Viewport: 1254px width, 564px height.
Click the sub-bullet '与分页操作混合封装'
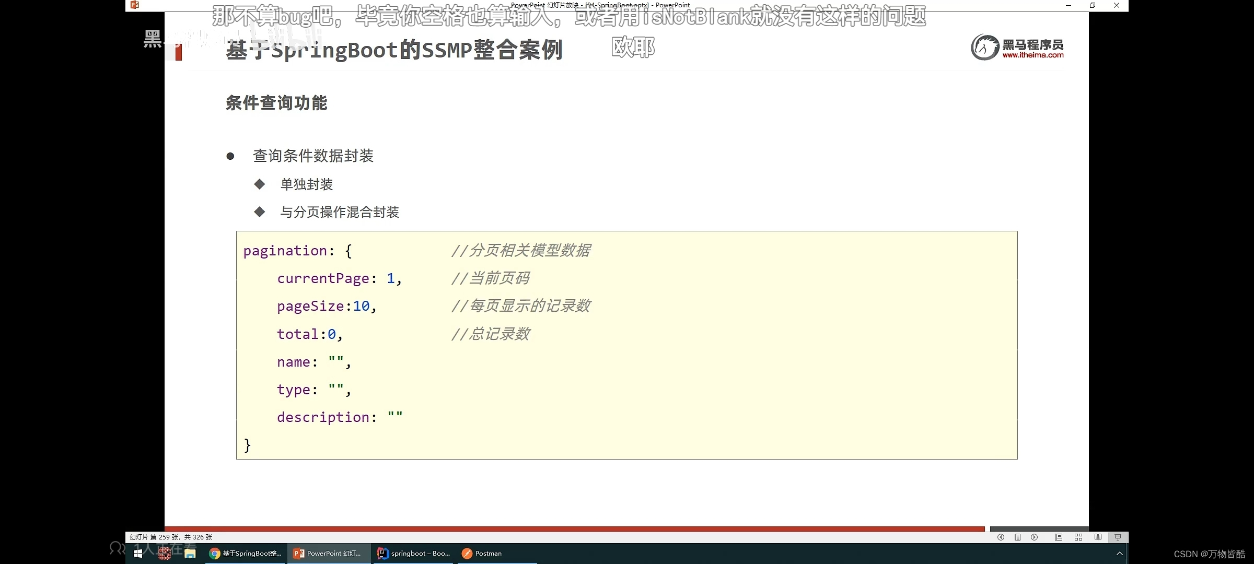click(x=340, y=212)
